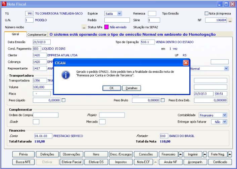Expand arrow next to Financeiro button

point(181,154)
